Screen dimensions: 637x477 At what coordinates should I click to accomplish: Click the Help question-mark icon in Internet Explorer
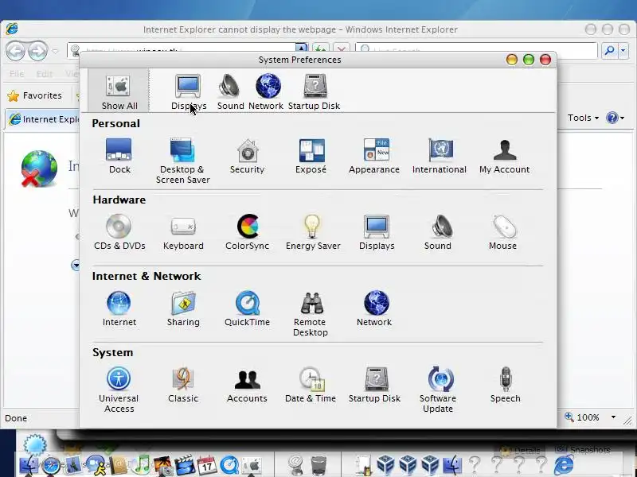pos(612,118)
